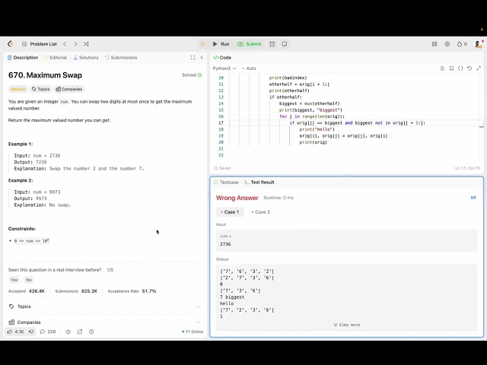
Task: Click the debugger icon left of Run
Action: coord(202,44)
